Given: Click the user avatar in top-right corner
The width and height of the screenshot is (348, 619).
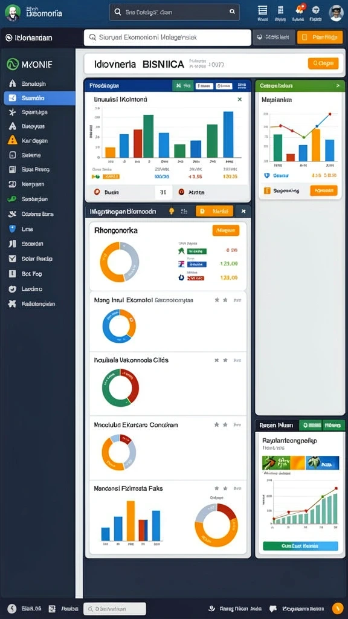Looking at the screenshot, I should point(336,13).
